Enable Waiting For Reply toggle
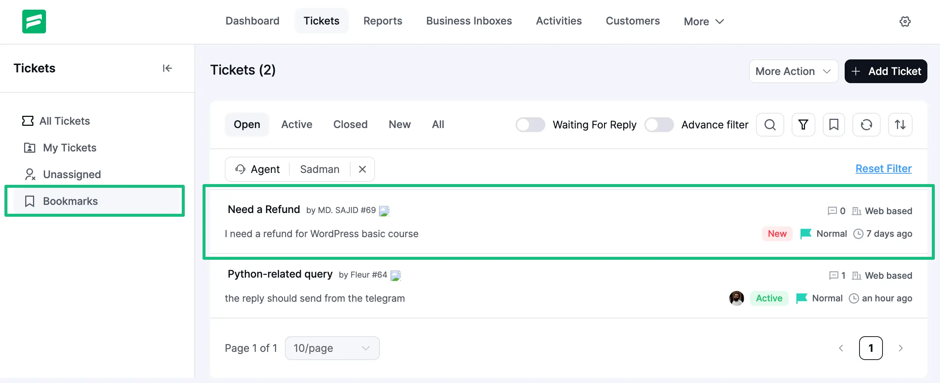The image size is (940, 383). 530,125
